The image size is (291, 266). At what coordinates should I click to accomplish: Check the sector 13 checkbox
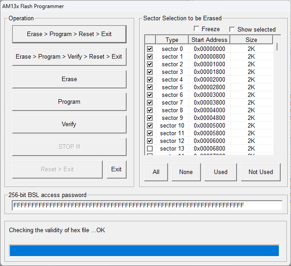click(x=150, y=148)
